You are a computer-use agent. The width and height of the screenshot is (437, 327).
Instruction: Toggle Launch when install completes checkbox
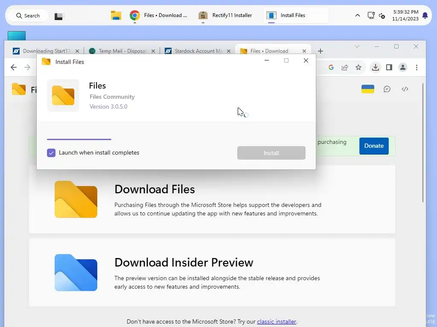click(x=51, y=153)
